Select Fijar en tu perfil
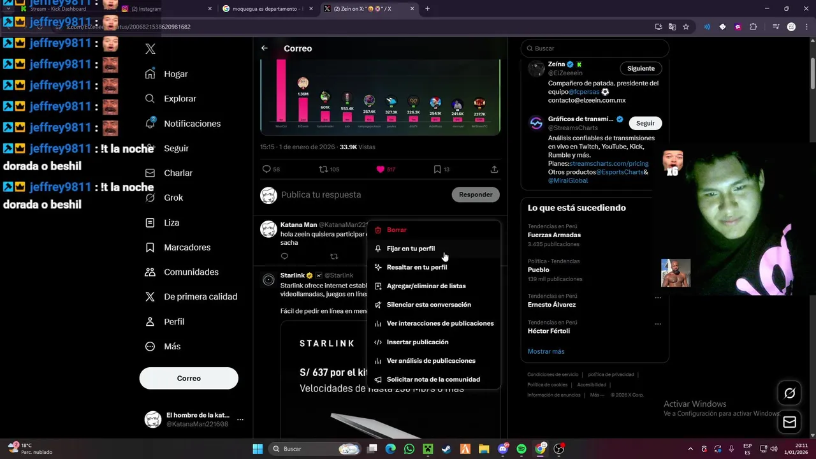Screen dimensions: 816x459 tap(434, 249)
